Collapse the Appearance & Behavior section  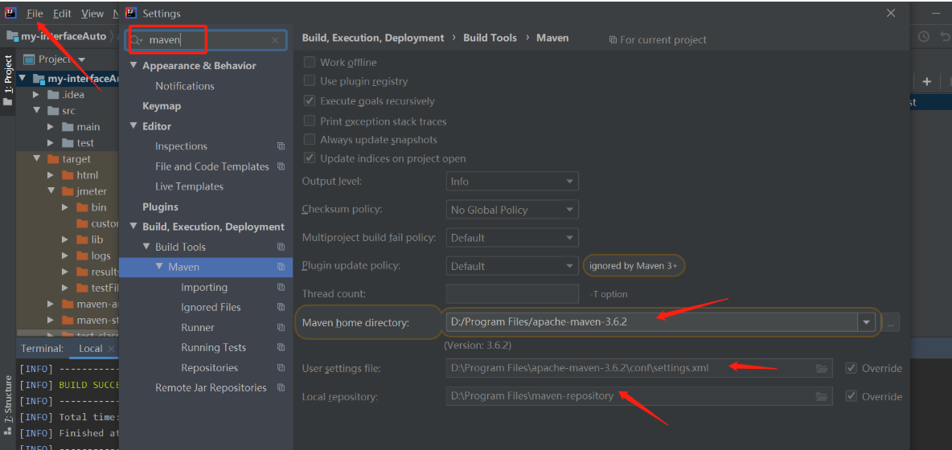(134, 66)
